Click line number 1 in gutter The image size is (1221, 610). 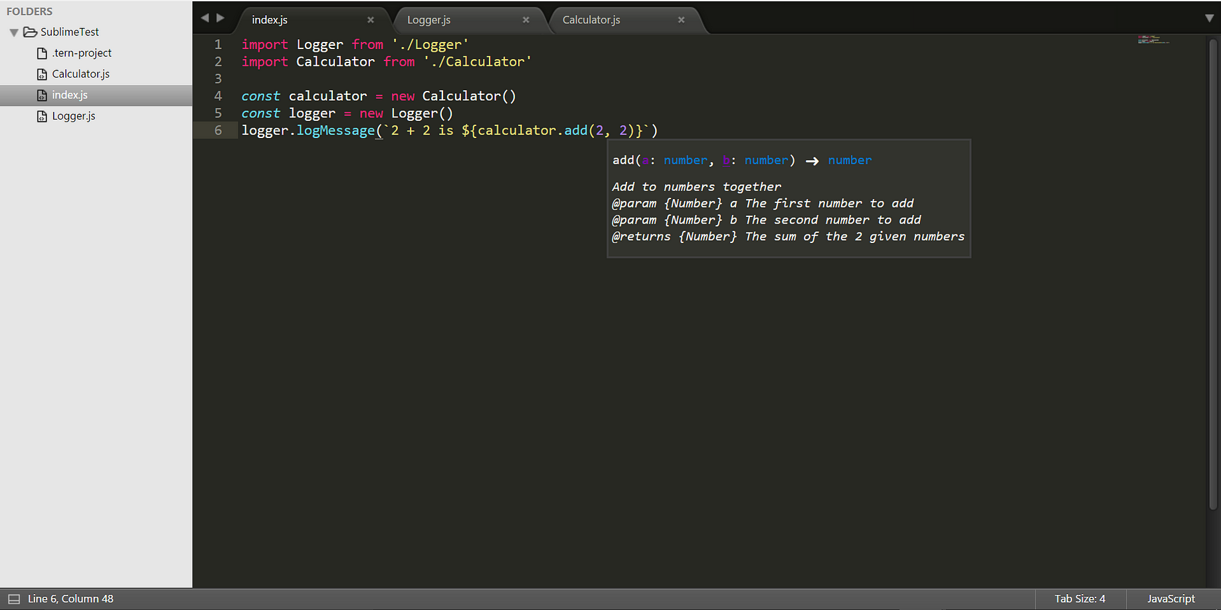coord(218,44)
